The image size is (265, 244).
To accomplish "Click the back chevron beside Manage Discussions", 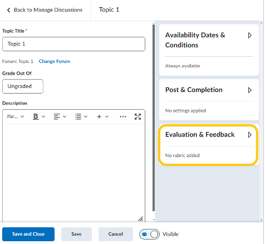I will 8,10.
